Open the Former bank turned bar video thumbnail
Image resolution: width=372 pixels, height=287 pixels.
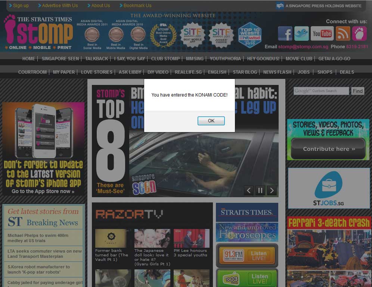click(x=113, y=238)
